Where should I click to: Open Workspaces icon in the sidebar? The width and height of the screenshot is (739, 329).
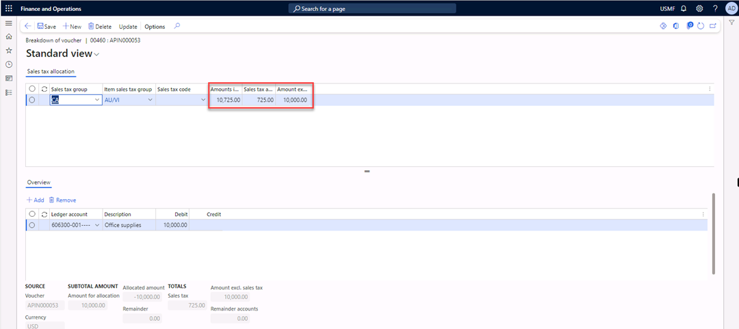8,78
